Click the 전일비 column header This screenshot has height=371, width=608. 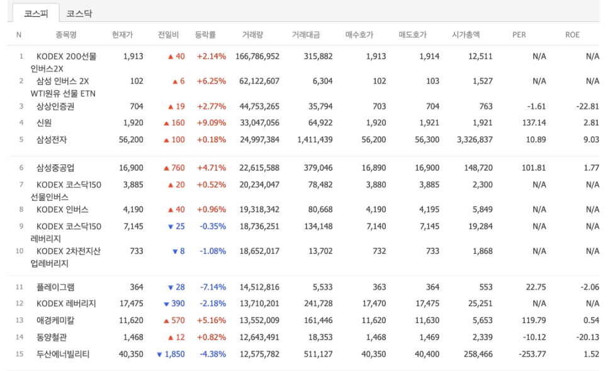click(x=168, y=35)
